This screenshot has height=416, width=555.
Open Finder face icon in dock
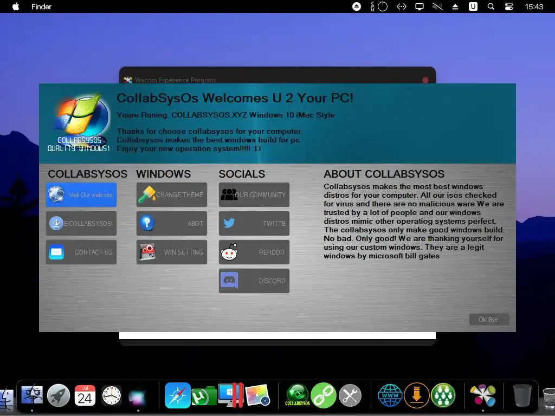[32, 395]
